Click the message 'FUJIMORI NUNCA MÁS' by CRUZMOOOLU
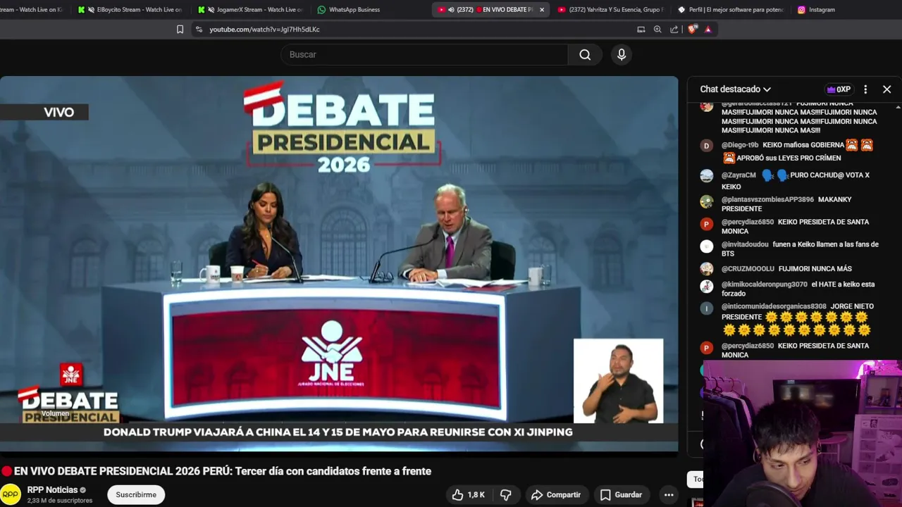The width and height of the screenshot is (902, 507). coord(815,268)
